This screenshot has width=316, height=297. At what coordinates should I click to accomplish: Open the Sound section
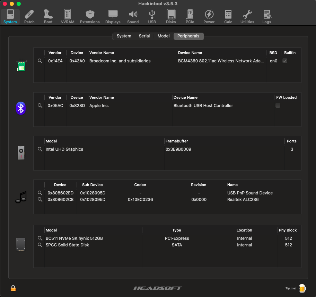(133, 17)
